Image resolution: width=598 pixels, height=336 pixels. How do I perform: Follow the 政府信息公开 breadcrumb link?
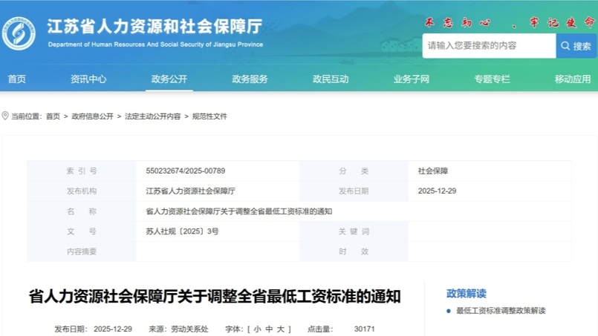pos(93,116)
